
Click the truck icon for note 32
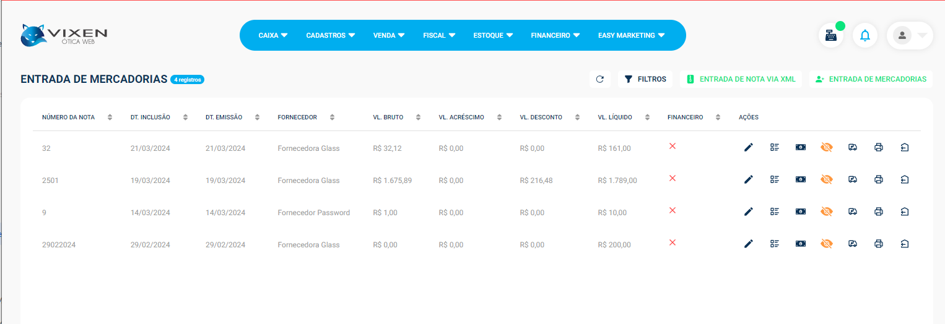[x=852, y=147]
